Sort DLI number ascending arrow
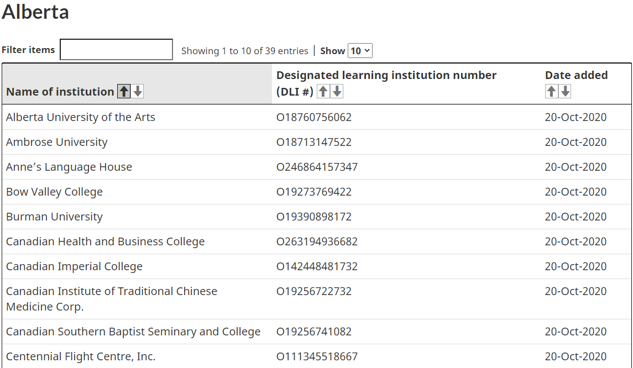 click(323, 92)
